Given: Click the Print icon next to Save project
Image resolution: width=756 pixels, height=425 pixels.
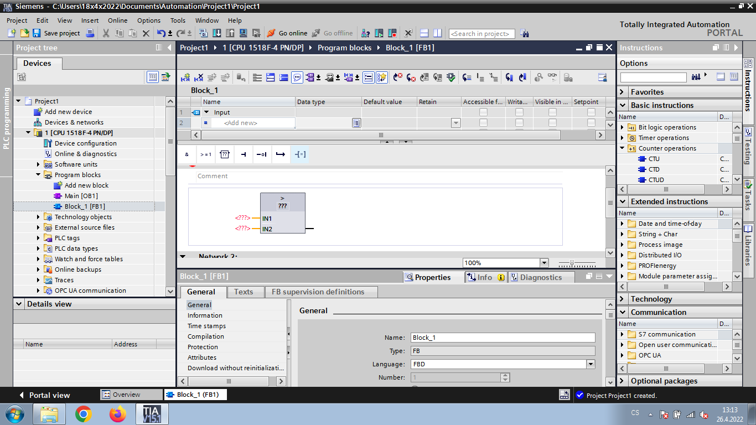Looking at the screenshot, I should click(x=90, y=33).
